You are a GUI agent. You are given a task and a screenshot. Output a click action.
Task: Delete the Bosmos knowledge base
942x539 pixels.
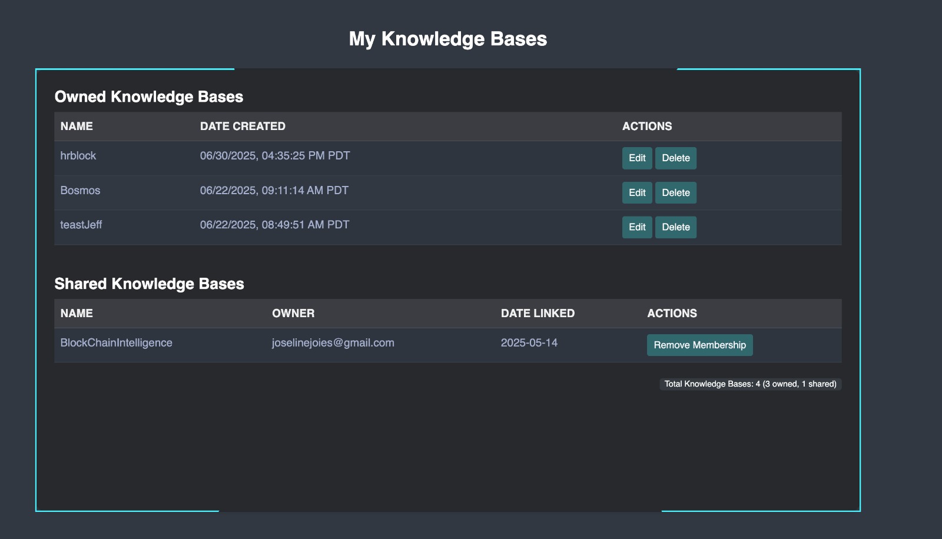tap(676, 192)
